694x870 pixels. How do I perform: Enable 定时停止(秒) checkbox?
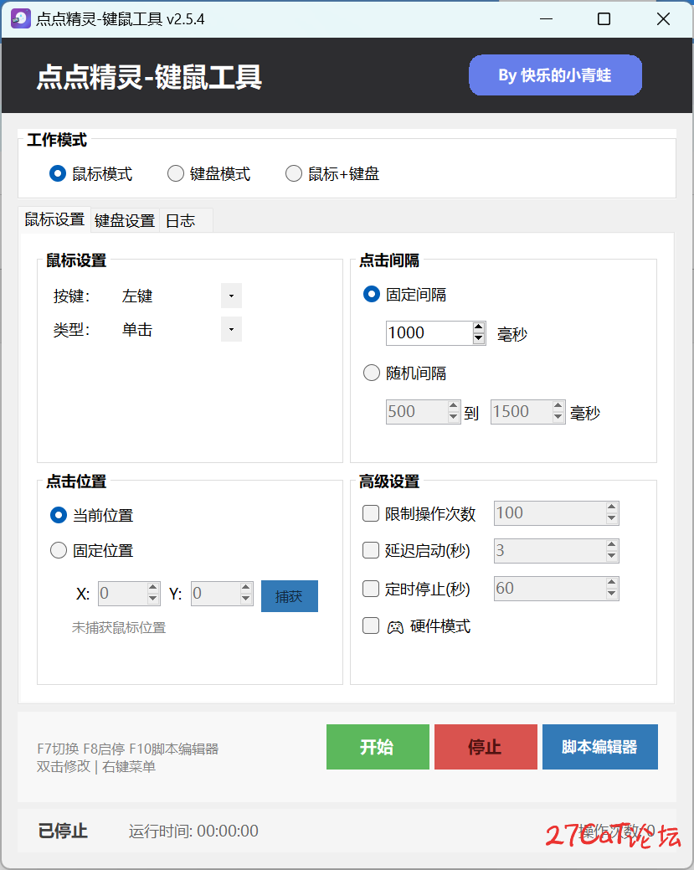(370, 589)
